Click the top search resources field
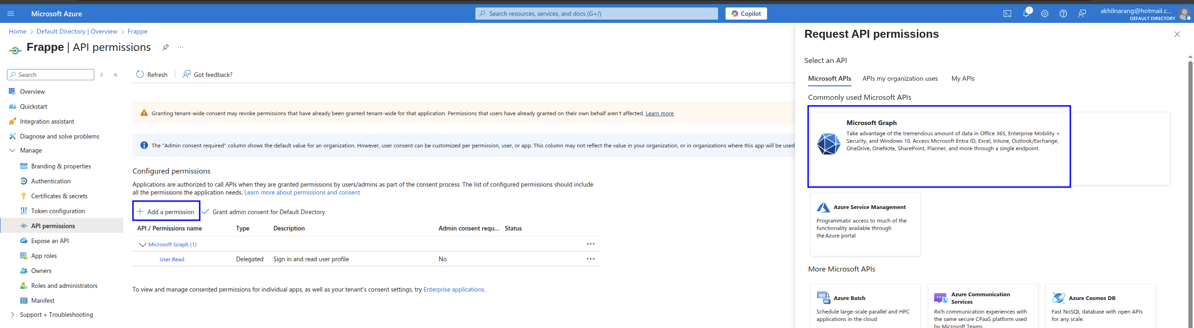This screenshot has height=328, width=1194. coord(597,14)
